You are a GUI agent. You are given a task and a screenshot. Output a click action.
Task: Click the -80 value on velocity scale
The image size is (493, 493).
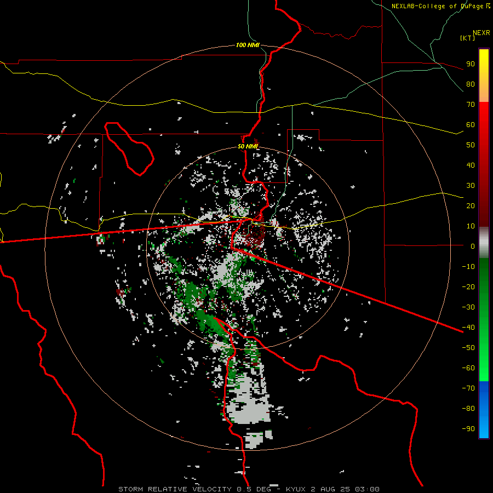coord(468,409)
